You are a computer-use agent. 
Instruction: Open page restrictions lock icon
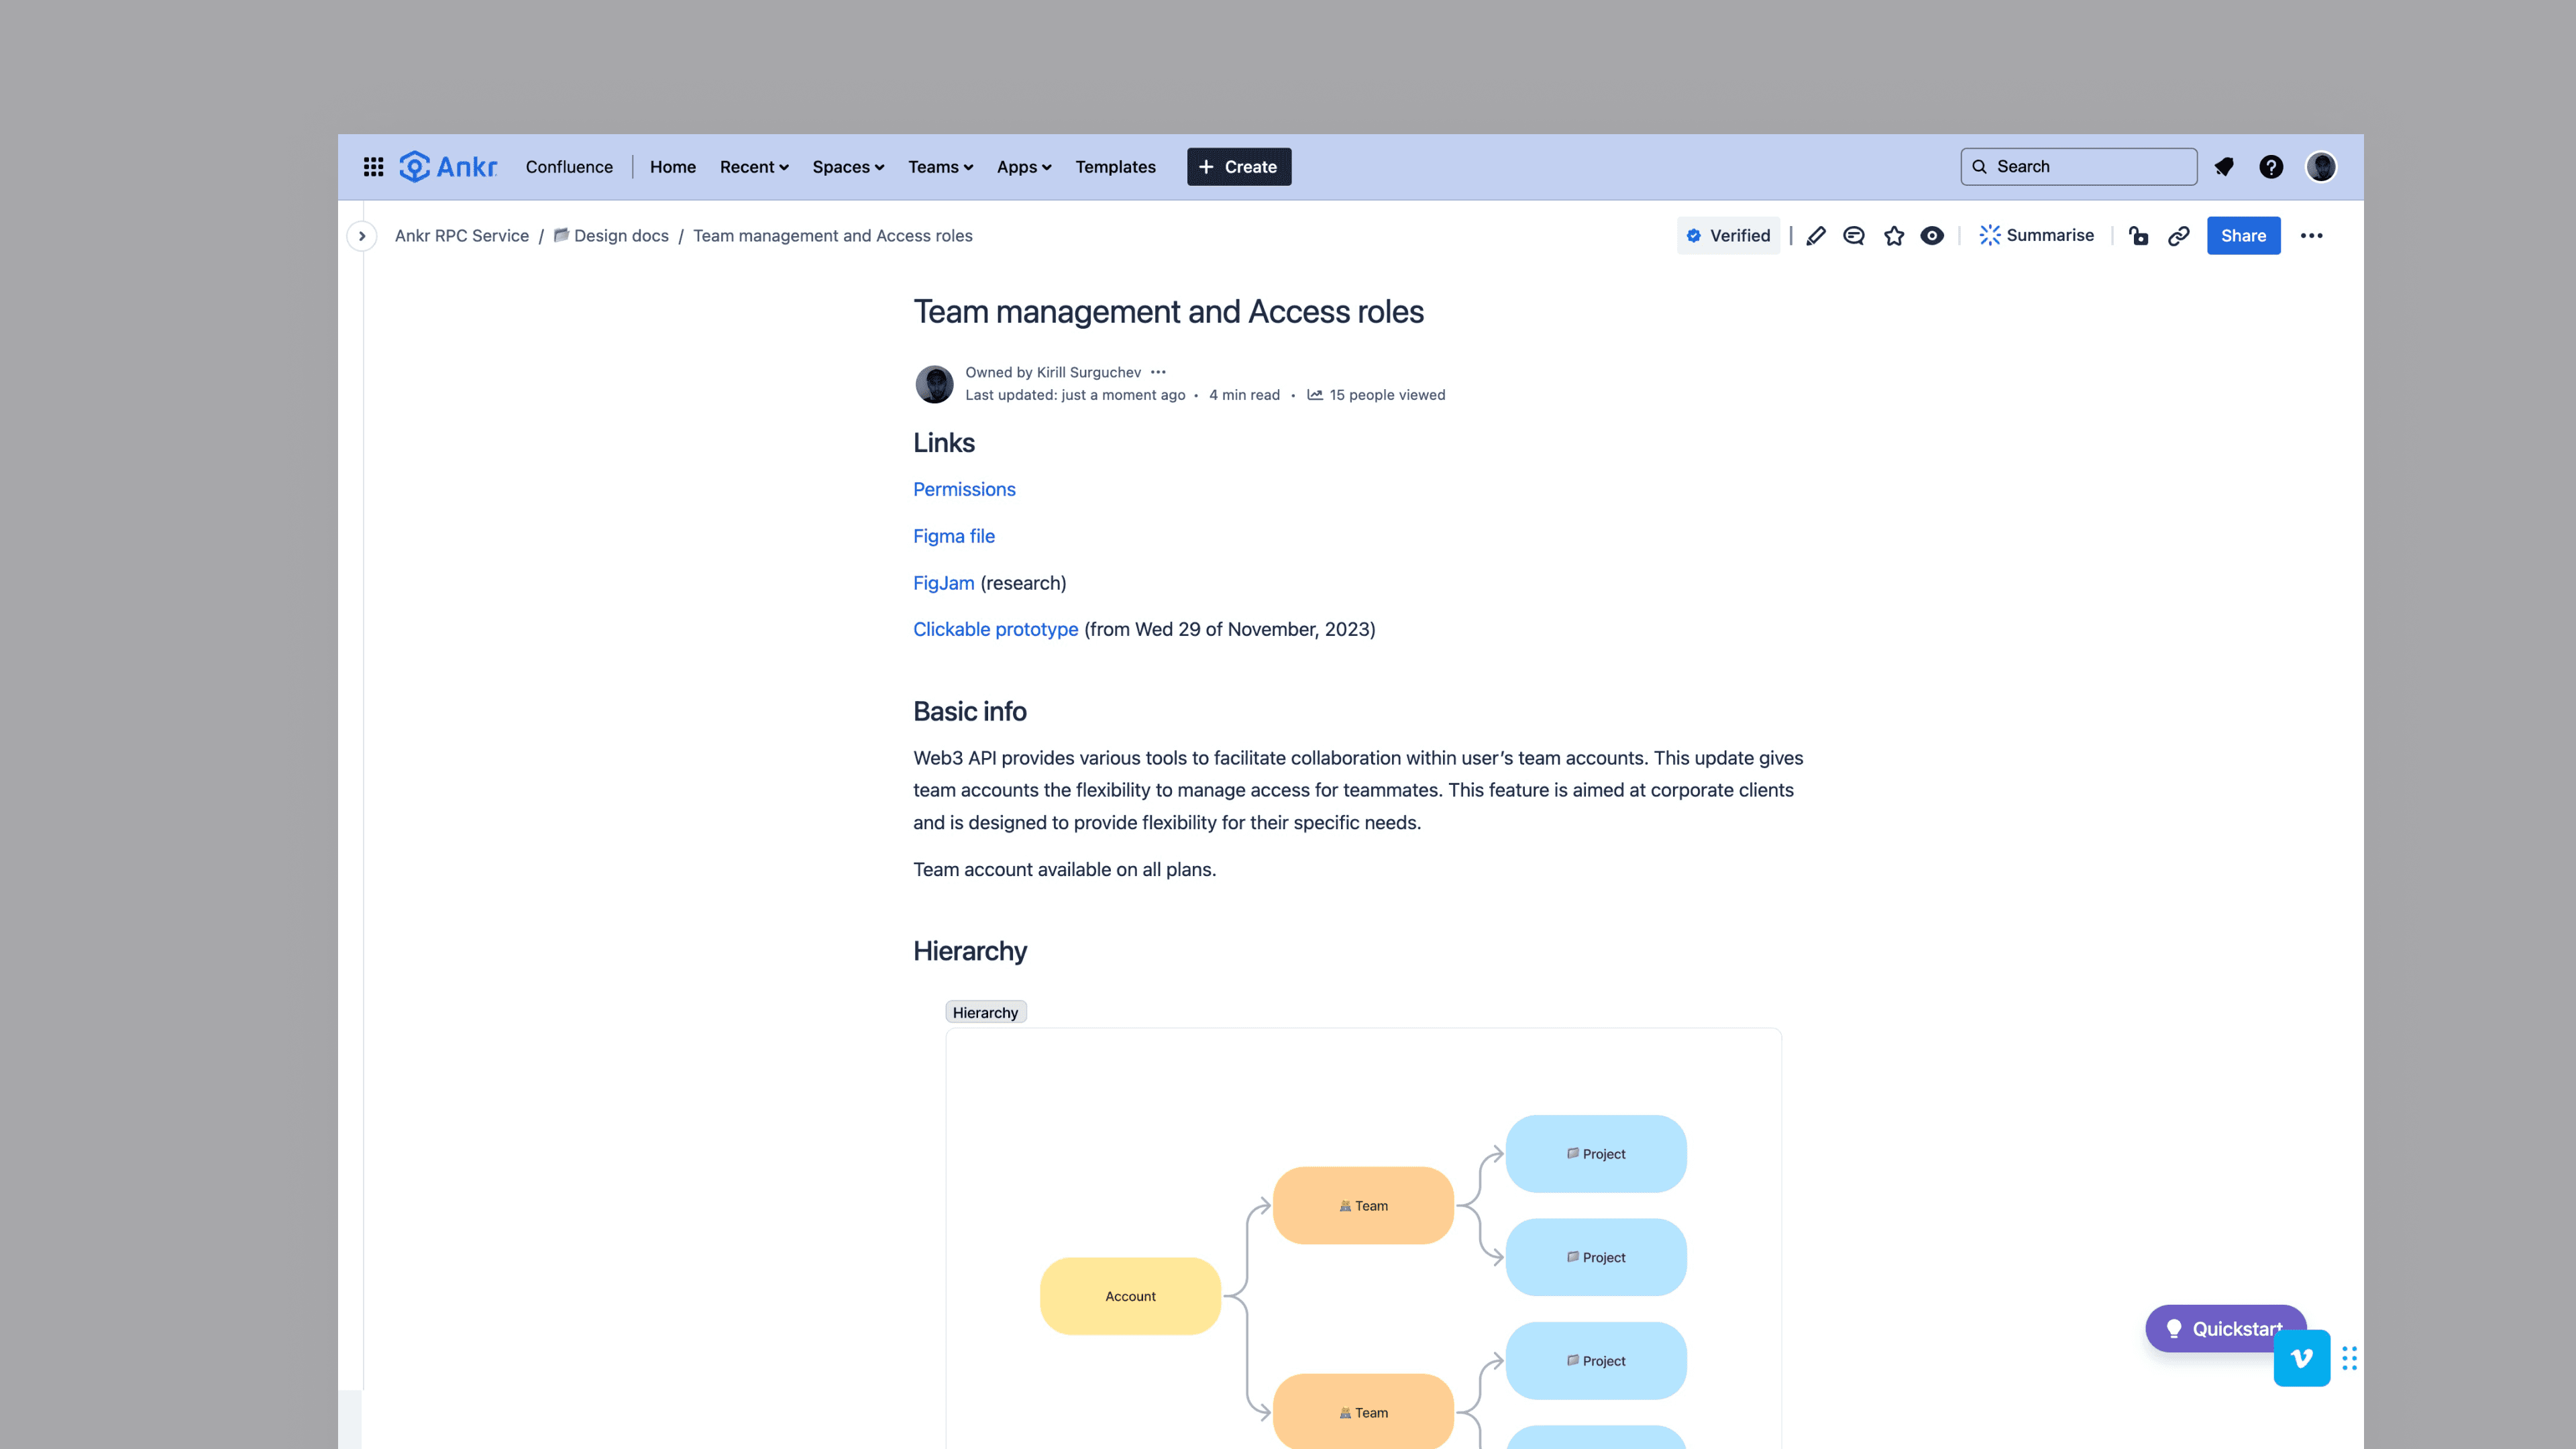tap(2138, 236)
